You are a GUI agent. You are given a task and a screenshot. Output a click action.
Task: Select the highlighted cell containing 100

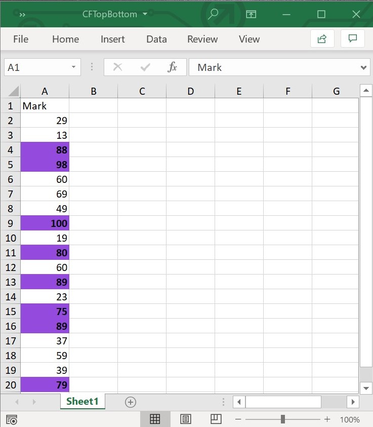point(45,223)
